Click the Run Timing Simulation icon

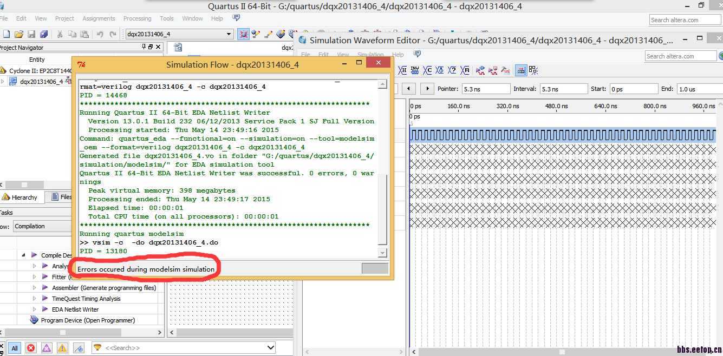pyautogui.click(x=493, y=70)
